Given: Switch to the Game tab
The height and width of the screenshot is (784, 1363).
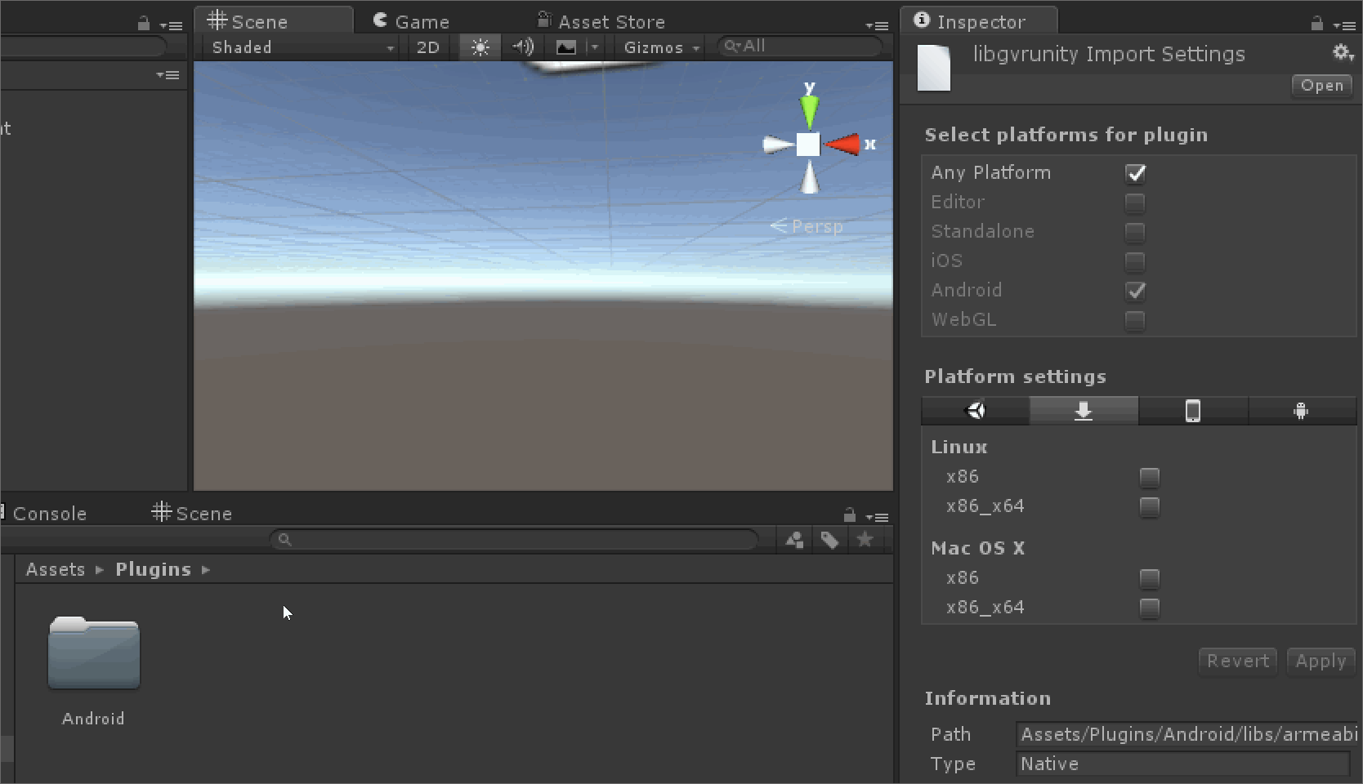Looking at the screenshot, I should (412, 22).
